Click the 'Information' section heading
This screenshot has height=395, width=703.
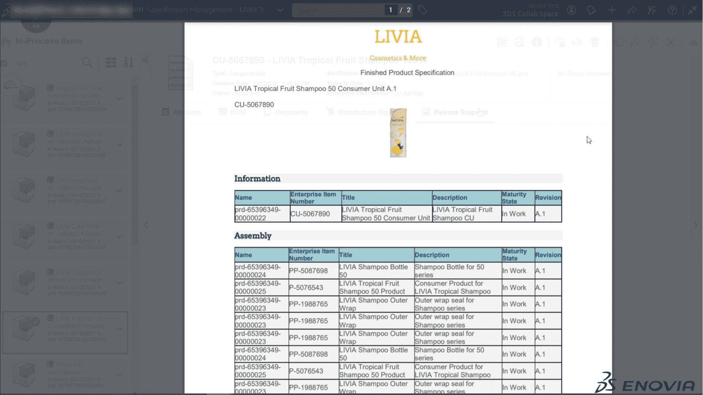click(257, 178)
